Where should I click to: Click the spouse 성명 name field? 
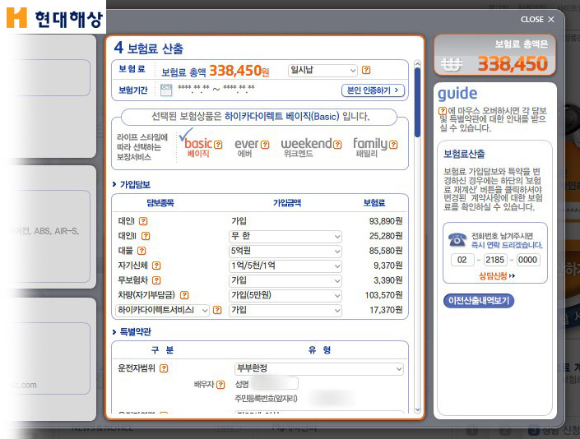[x=276, y=384]
